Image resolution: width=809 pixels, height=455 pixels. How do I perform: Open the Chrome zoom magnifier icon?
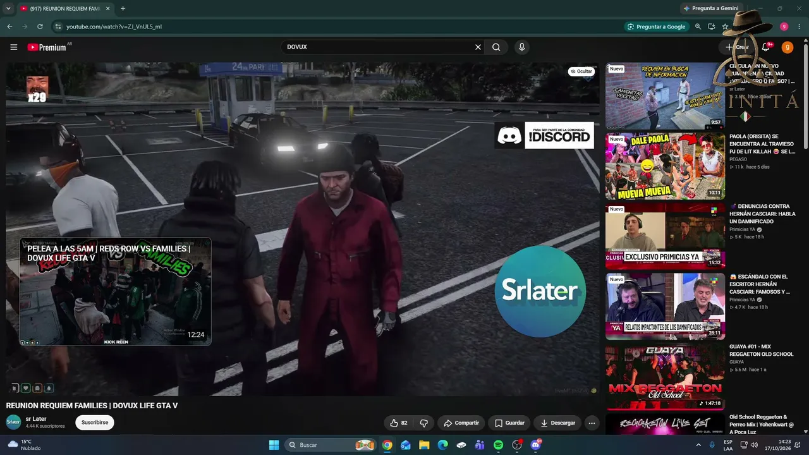click(698, 27)
